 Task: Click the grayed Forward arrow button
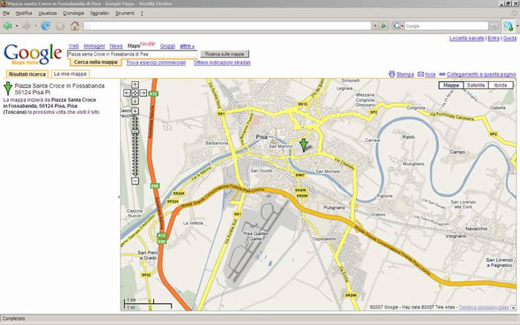pyautogui.click(x=26, y=25)
